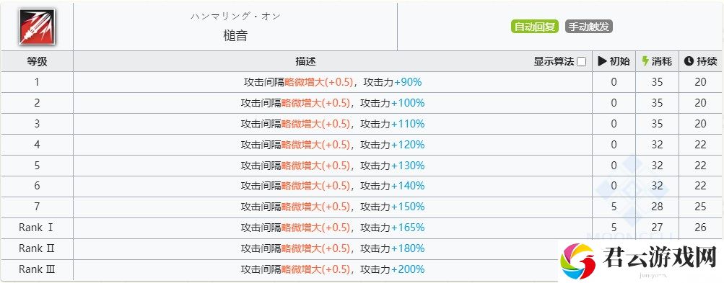
Task: Click the red skill icon thumbnail
Action: point(37,27)
